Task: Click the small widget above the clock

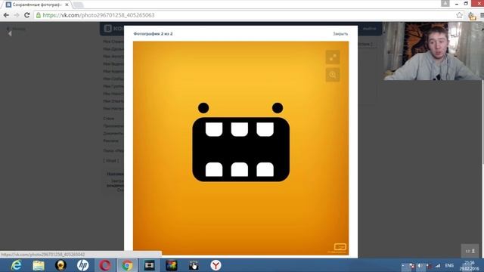Action: (470, 251)
